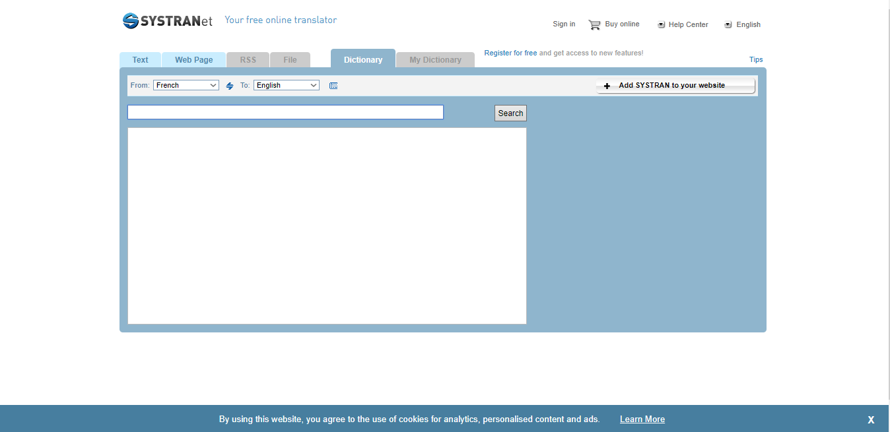This screenshot has width=890, height=432.
Task: Click Add SYSTRAN to your website
Action: click(x=675, y=86)
